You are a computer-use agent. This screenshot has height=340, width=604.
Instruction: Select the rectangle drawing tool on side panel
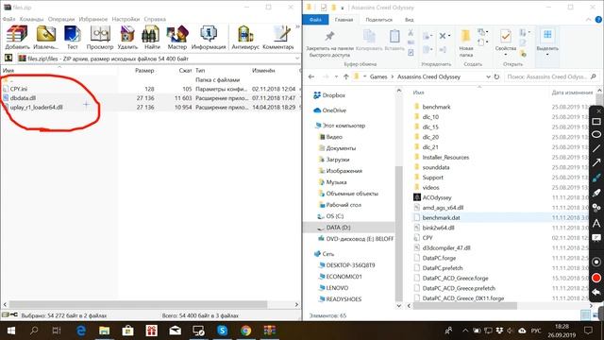[596, 122]
